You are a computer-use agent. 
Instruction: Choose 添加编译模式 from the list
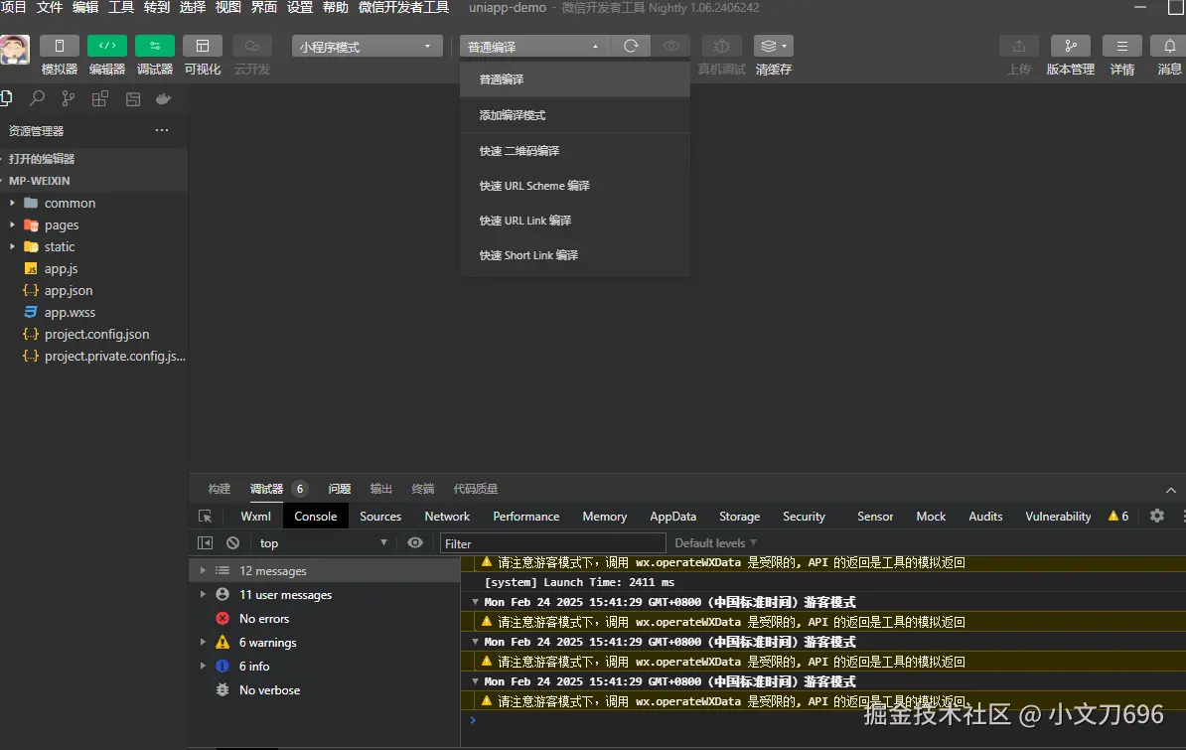[x=575, y=115]
